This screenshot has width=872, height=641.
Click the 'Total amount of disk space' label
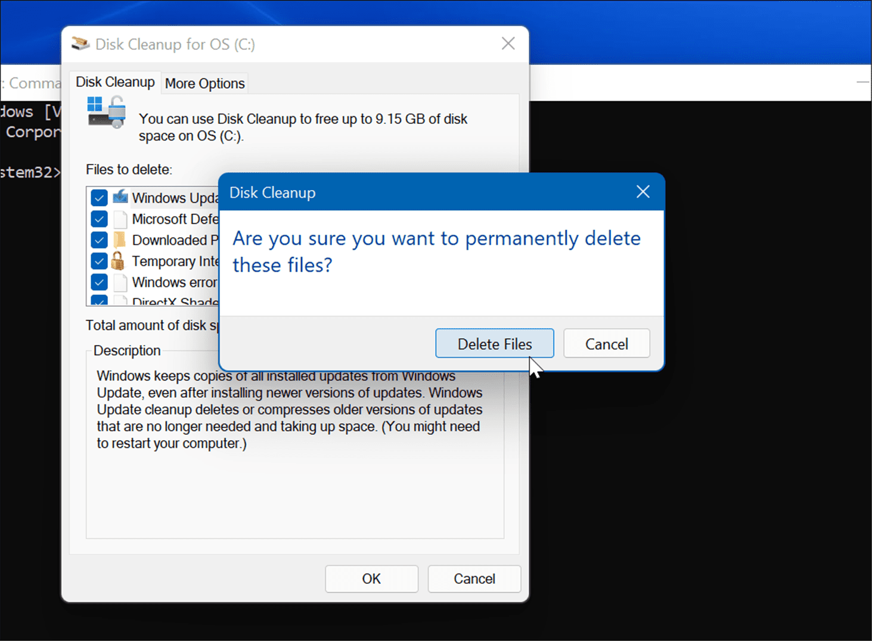pos(152,325)
